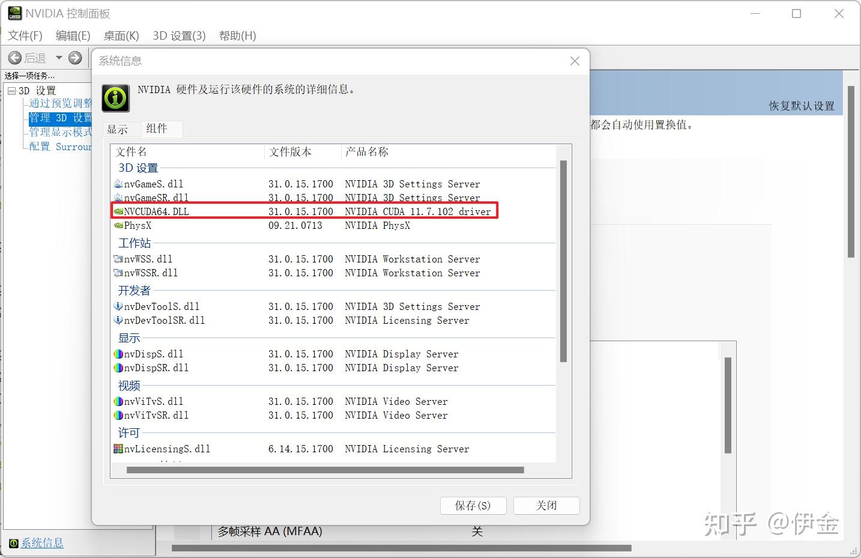Click the 关闭 button
The width and height of the screenshot is (861, 558).
tap(546, 505)
